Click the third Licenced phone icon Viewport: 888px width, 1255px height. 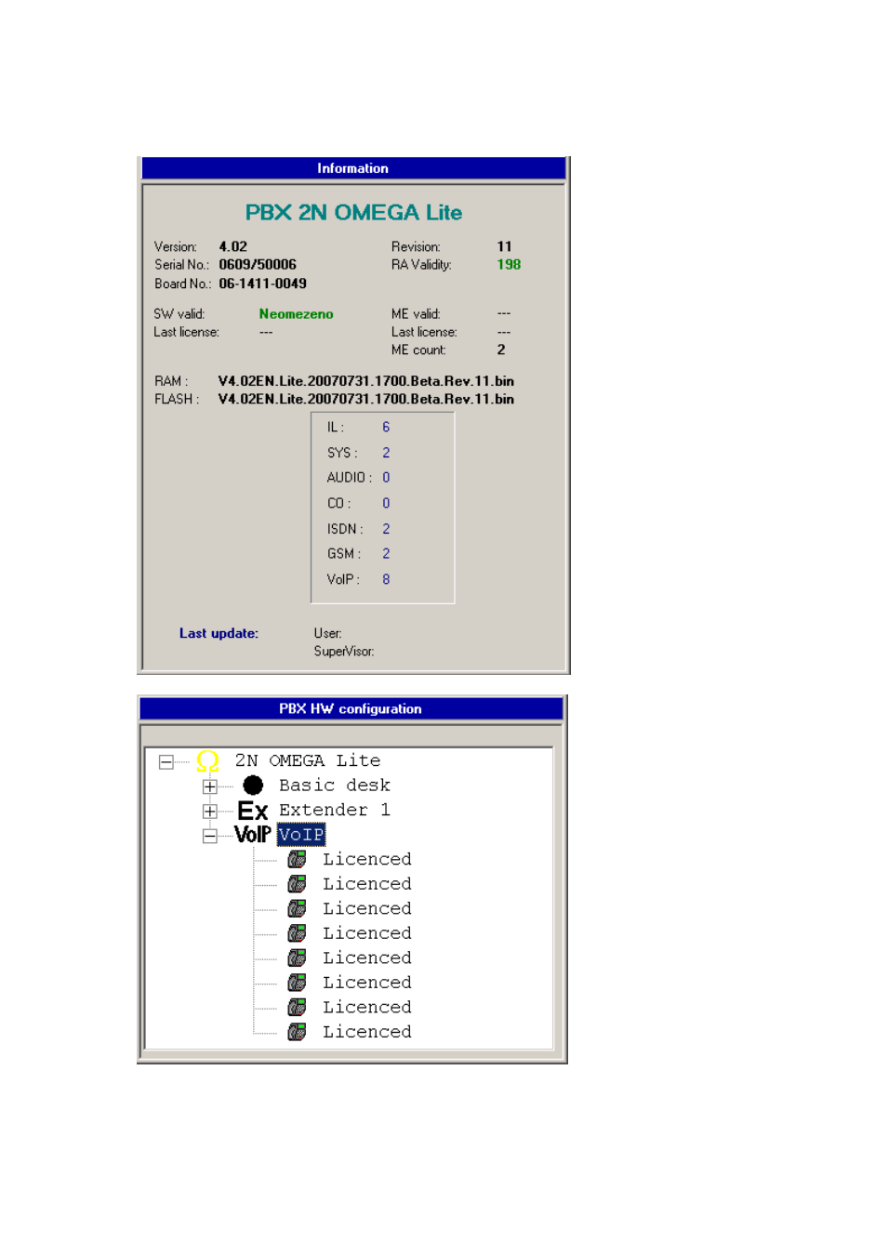click(297, 909)
